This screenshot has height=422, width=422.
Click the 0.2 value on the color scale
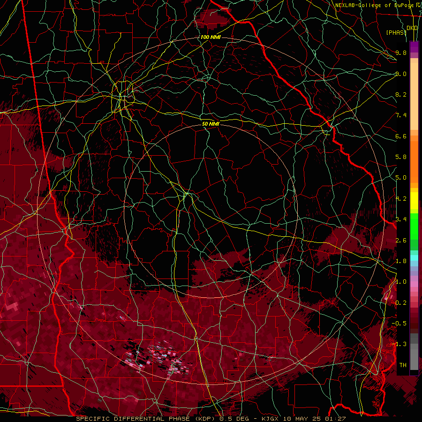(401, 303)
